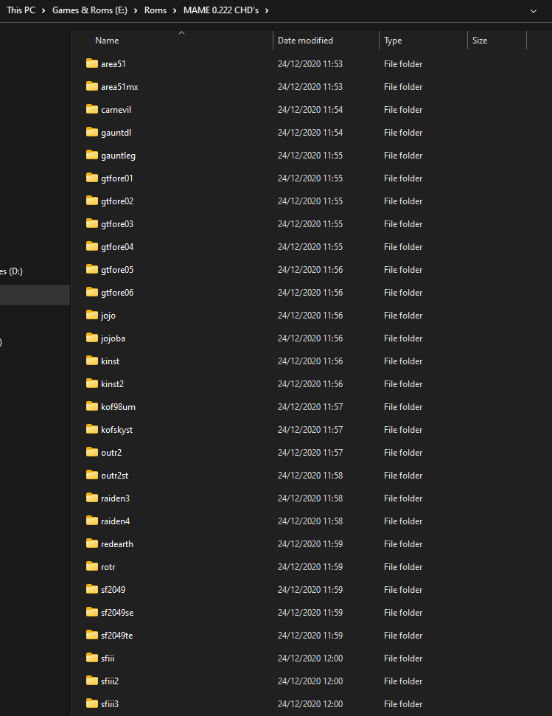Select the gauntleg folder icon
Image resolution: width=552 pixels, height=716 pixels.
(x=92, y=155)
